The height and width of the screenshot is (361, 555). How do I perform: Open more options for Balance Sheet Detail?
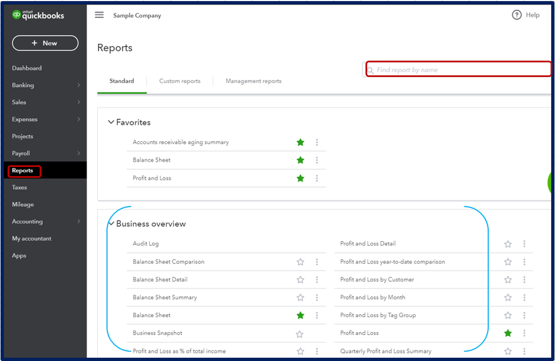tap(317, 279)
